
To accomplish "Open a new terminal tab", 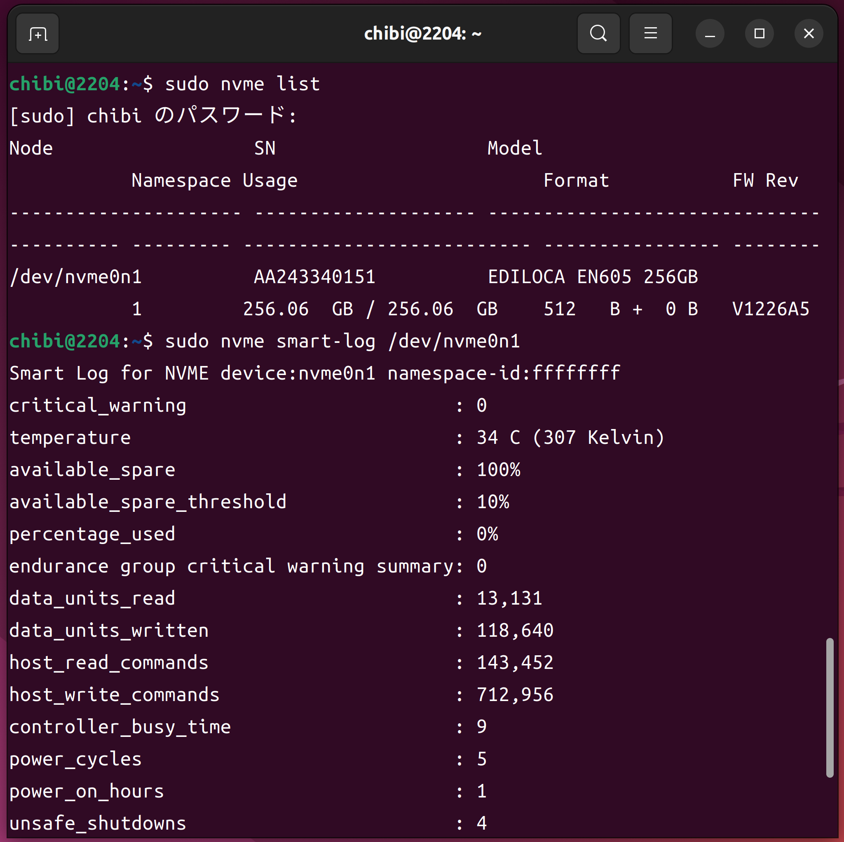I will pyautogui.click(x=38, y=34).
